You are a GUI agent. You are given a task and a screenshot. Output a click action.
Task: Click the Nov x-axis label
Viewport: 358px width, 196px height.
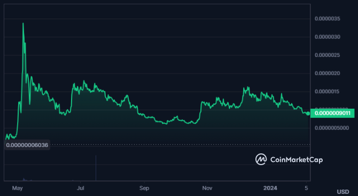pos(207,188)
